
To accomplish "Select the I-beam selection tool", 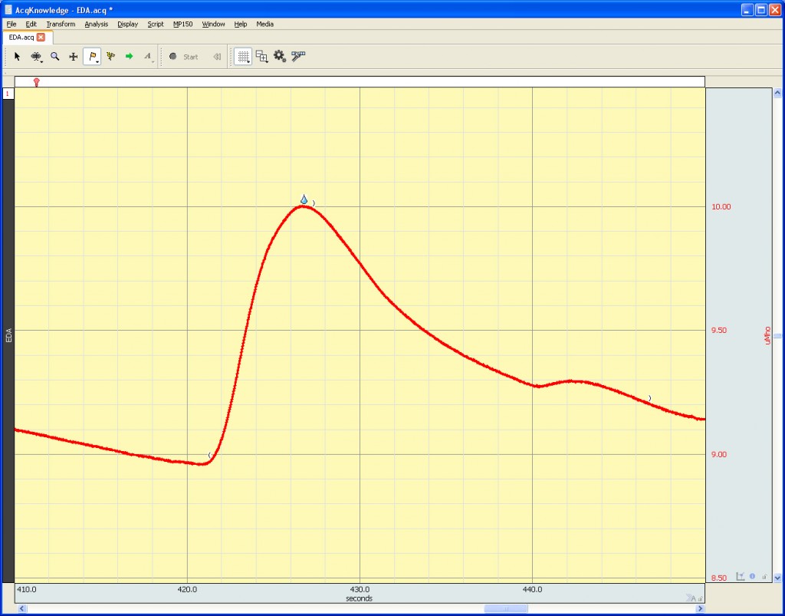I will click(x=35, y=57).
